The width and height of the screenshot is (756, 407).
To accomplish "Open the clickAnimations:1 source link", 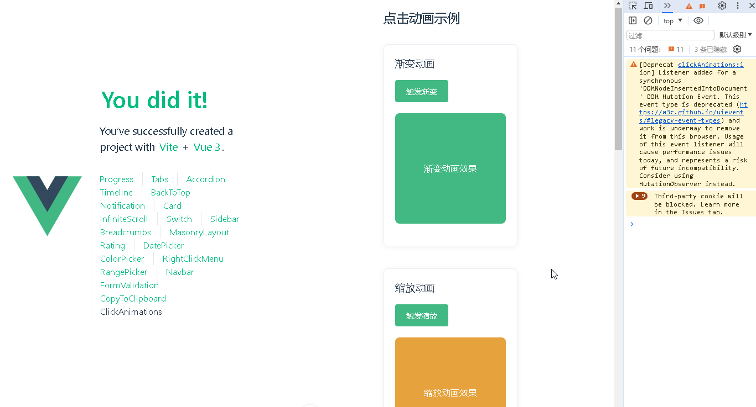I will pos(711,65).
